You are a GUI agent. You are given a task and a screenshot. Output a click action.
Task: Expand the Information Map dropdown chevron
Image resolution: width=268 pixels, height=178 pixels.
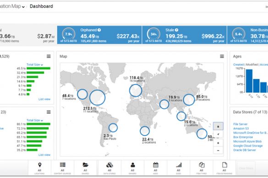(23, 7)
